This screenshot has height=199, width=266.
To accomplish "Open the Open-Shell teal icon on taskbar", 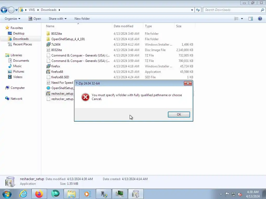I will point(55,194).
